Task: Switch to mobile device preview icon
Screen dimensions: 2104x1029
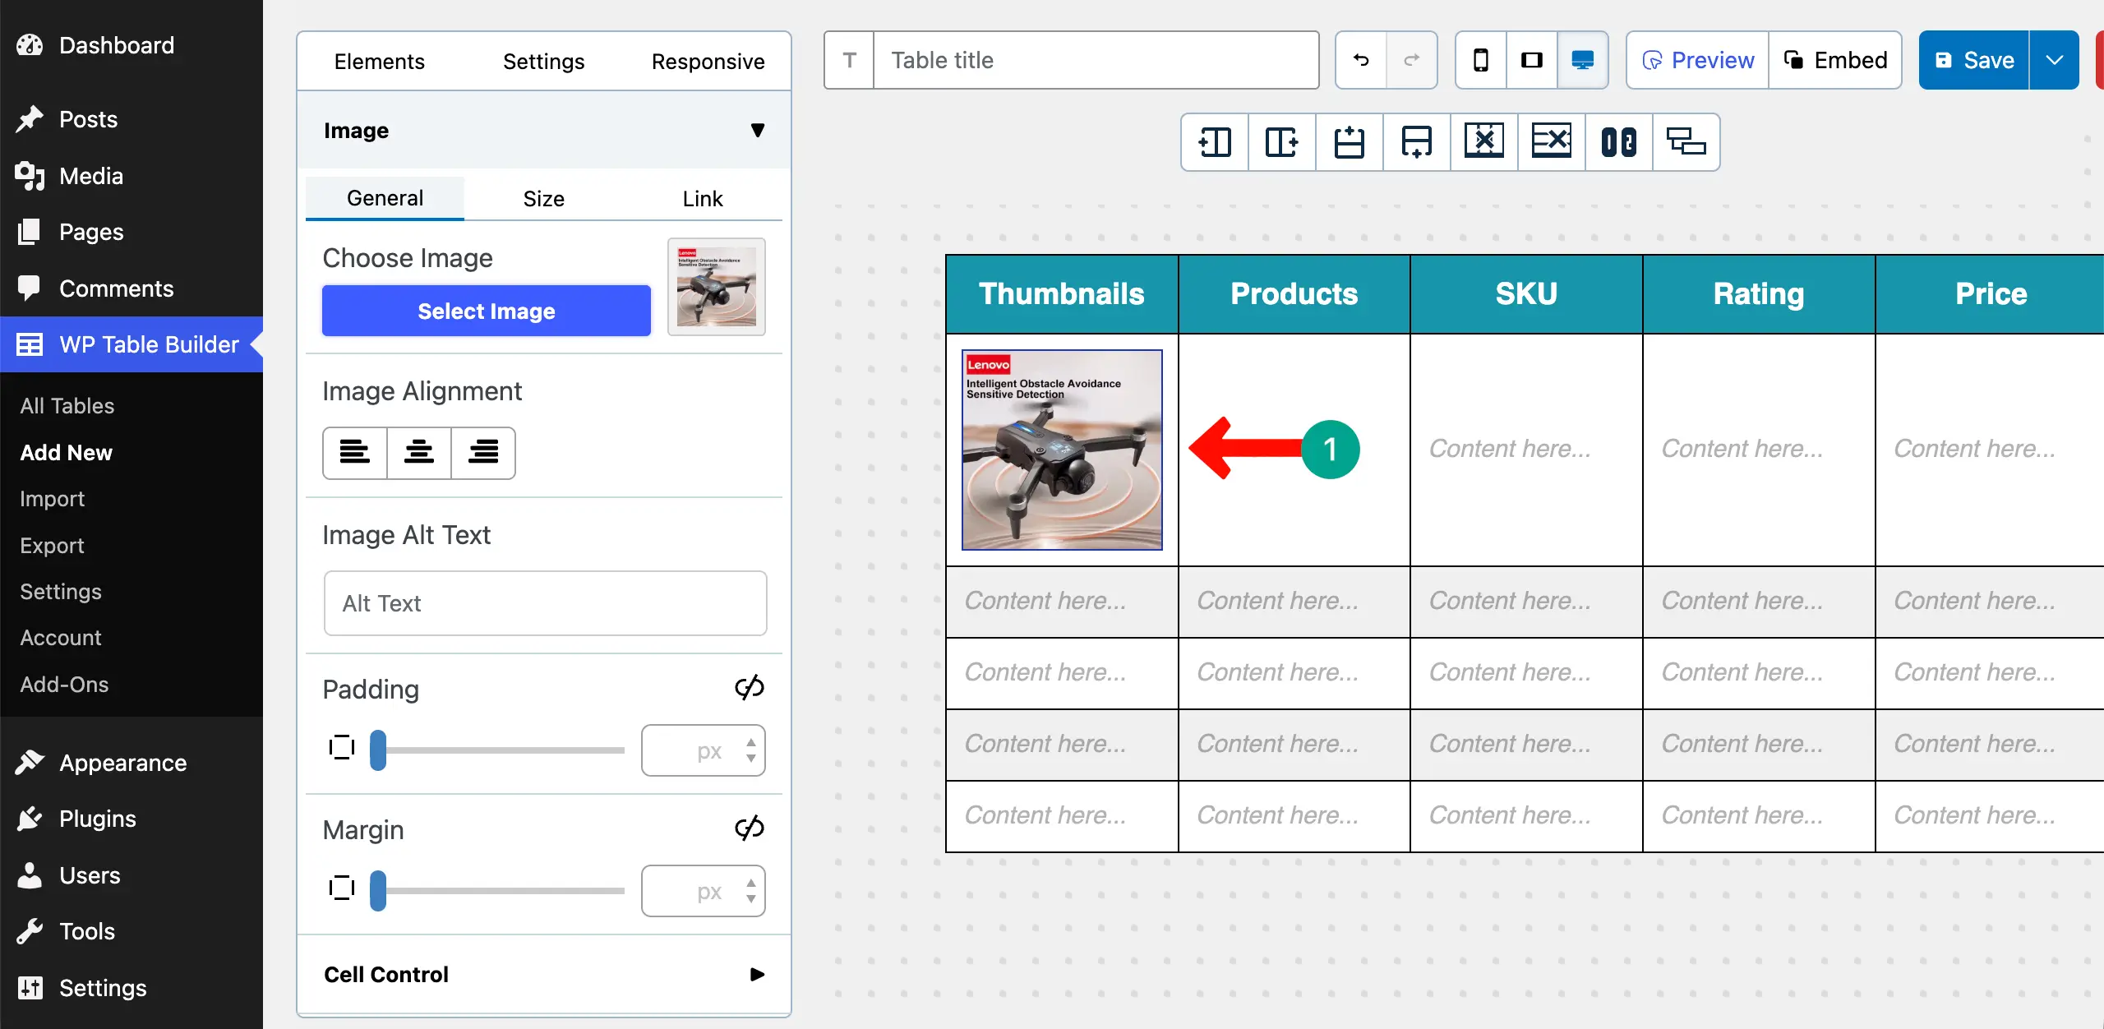Action: coord(1480,60)
